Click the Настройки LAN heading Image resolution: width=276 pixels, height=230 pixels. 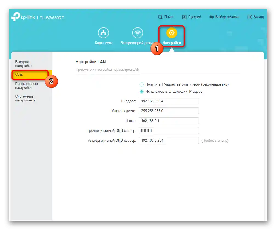pyautogui.click(x=91, y=62)
